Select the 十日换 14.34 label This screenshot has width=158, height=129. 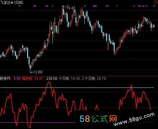click(69, 79)
